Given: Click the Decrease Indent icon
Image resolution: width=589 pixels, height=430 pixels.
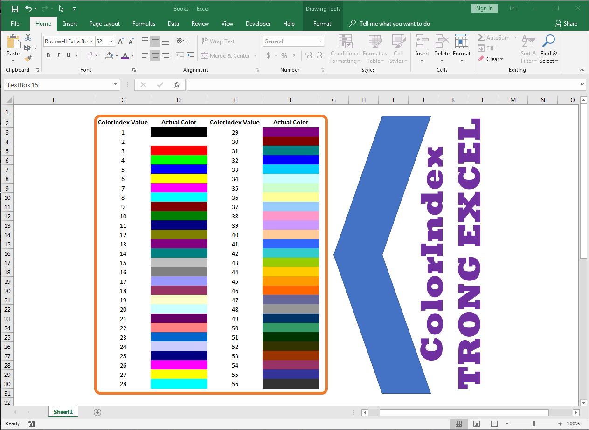Looking at the screenshot, I should (x=179, y=55).
